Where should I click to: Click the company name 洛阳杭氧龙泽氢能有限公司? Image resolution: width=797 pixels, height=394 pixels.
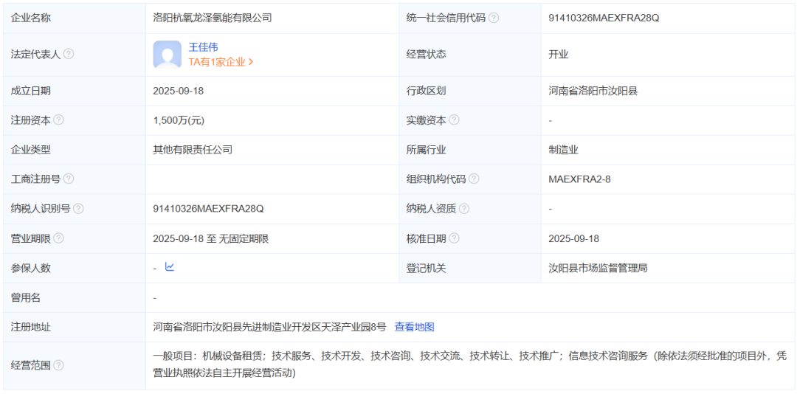[x=213, y=18]
